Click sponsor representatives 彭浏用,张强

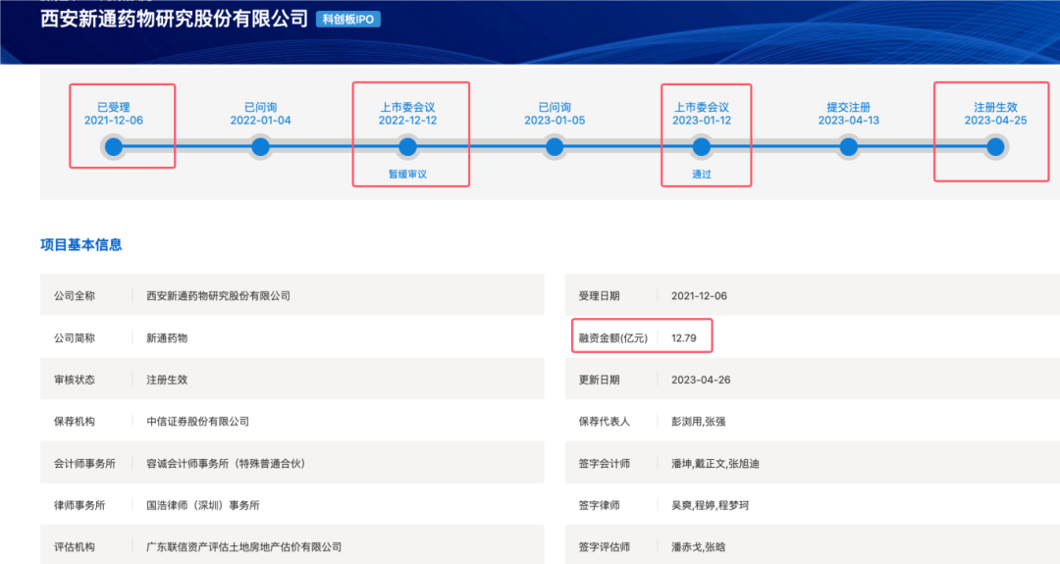(699, 422)
